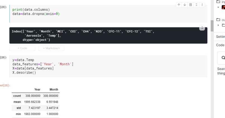Open the Settings section in sidebar

(221, 37)
